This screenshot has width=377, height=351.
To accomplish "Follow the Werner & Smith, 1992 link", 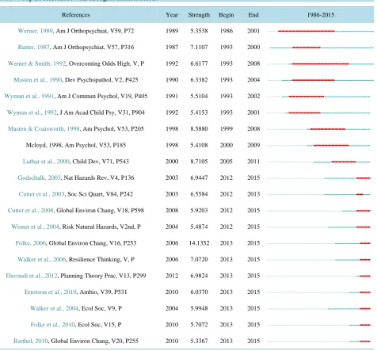I will coord(37,63).
